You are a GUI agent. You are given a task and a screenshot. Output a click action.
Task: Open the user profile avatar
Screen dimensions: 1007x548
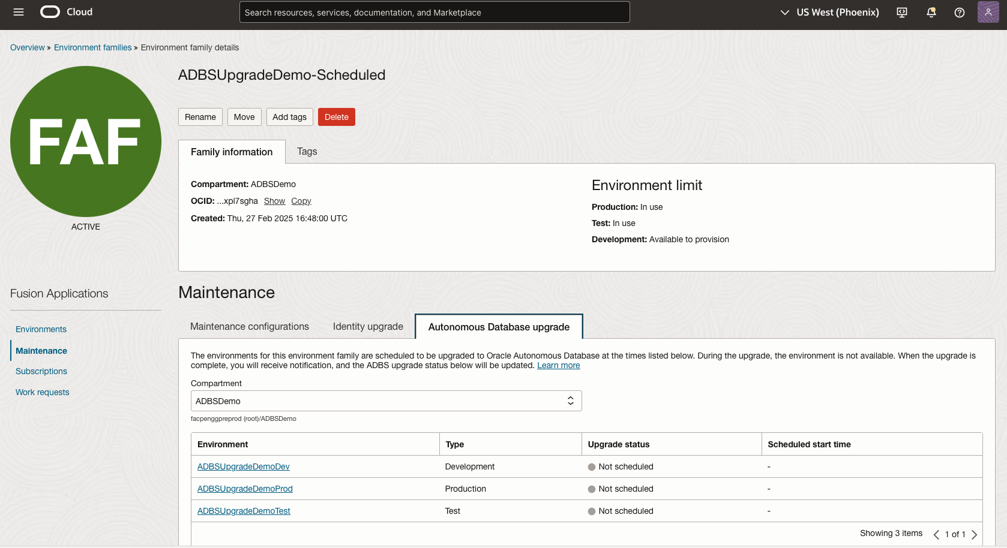pos(988,12)
